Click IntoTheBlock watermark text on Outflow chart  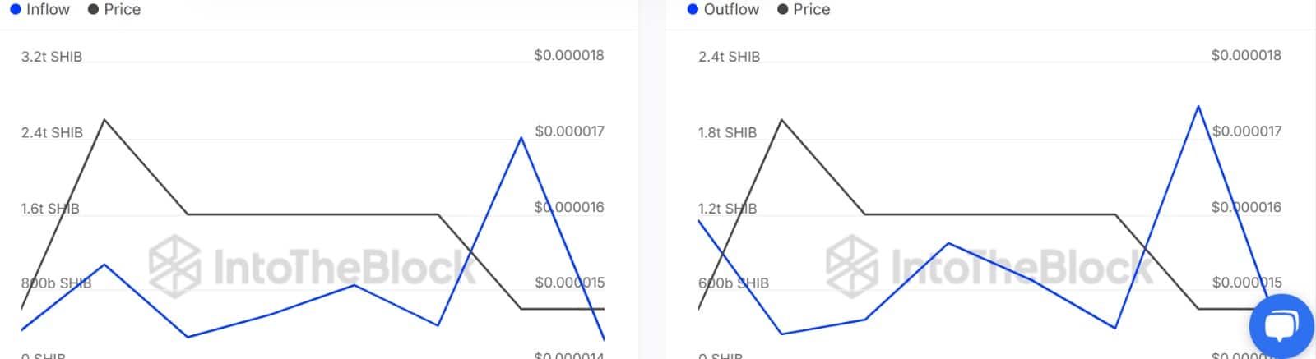1020,267
